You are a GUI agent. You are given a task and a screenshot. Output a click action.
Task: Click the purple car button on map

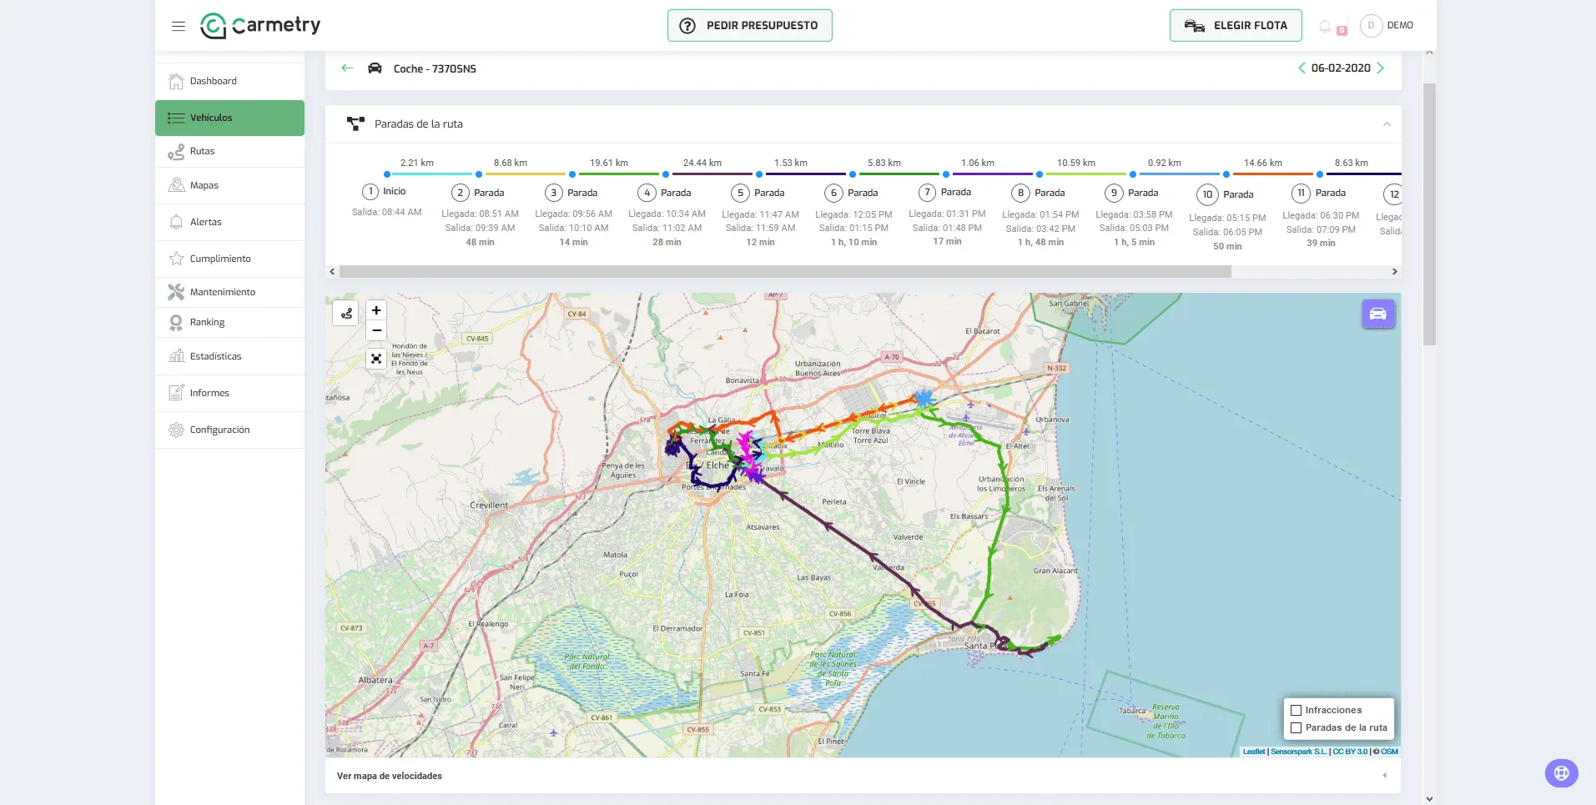1378,314
